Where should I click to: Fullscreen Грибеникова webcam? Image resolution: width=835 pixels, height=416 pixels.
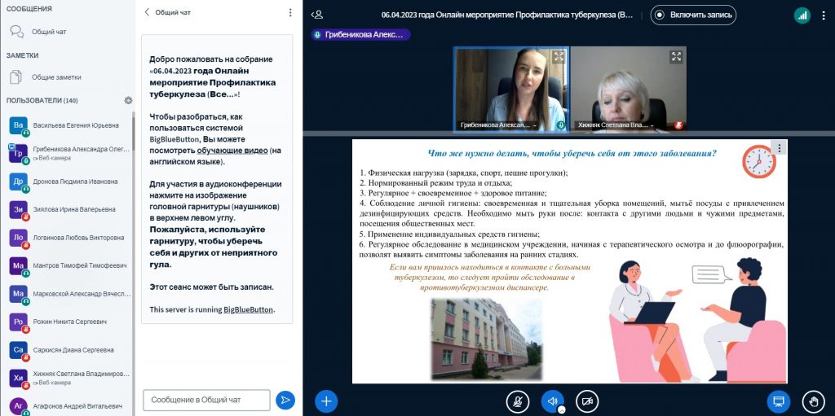coord(558,56)
